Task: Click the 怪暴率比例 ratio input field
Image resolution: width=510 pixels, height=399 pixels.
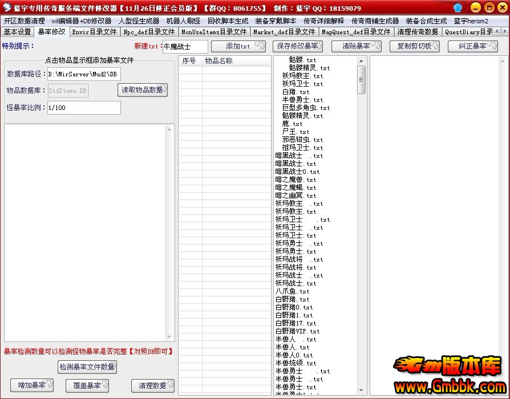Action: tap(84, 108)
